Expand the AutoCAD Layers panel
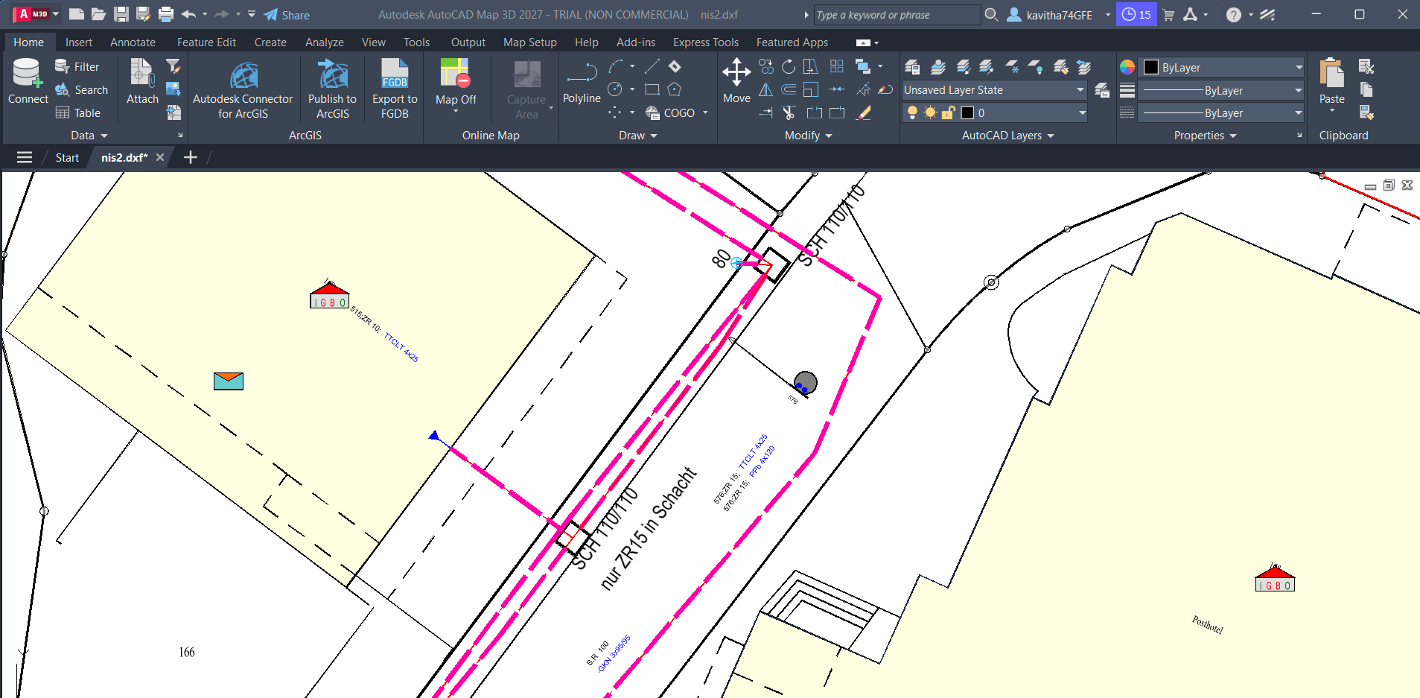 click(x=1007, y=136)
